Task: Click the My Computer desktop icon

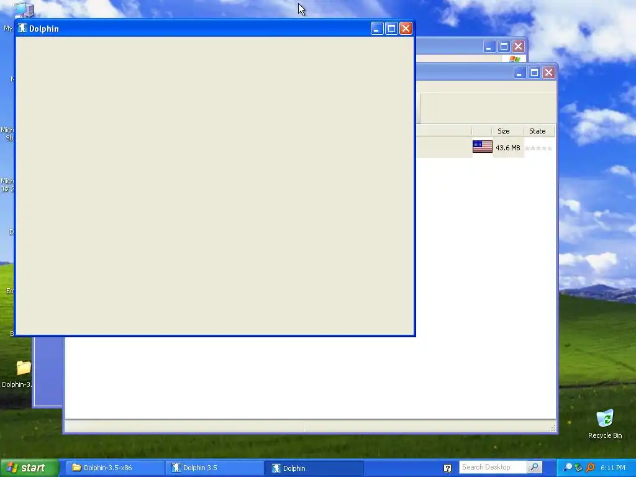Action: 24,9
